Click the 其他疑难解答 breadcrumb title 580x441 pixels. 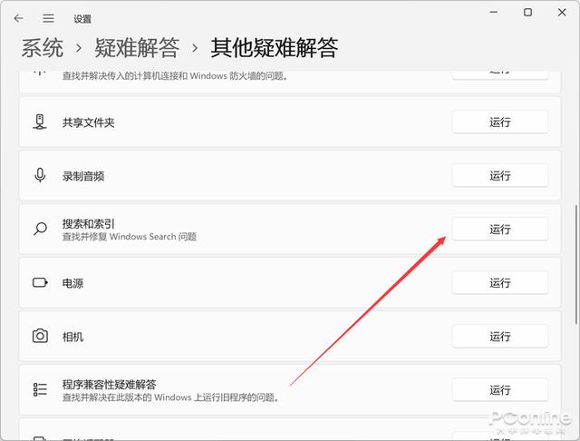274,48
